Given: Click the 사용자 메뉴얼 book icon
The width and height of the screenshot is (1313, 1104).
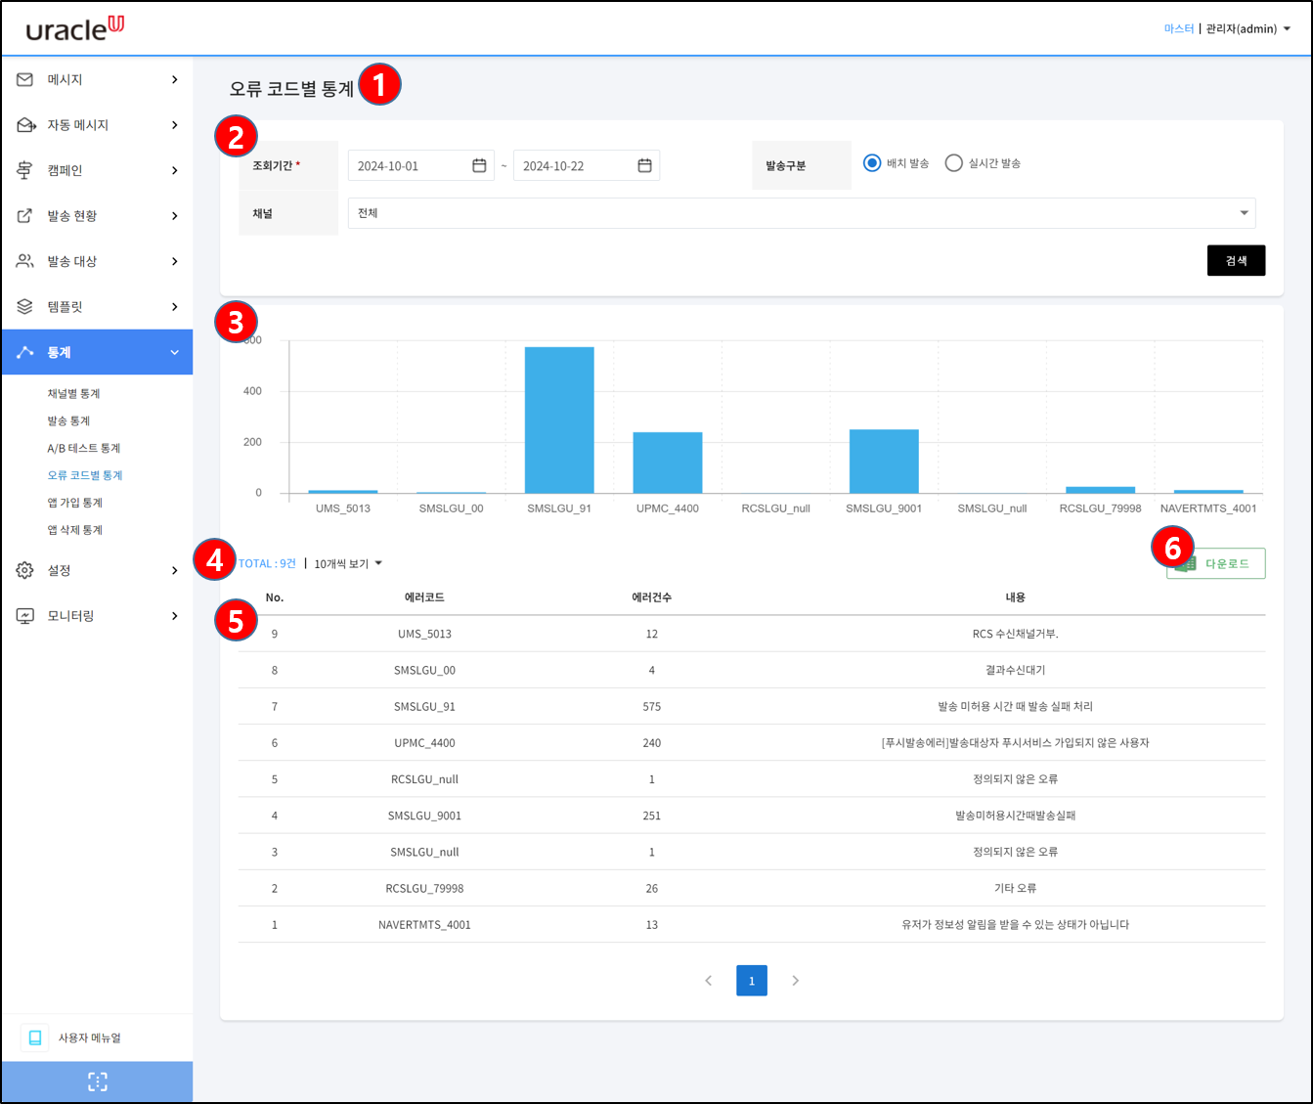Looking at the screenshot, I should (x=35, y=1038).
